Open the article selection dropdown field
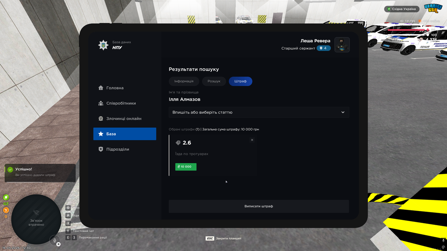 (259, 112)
